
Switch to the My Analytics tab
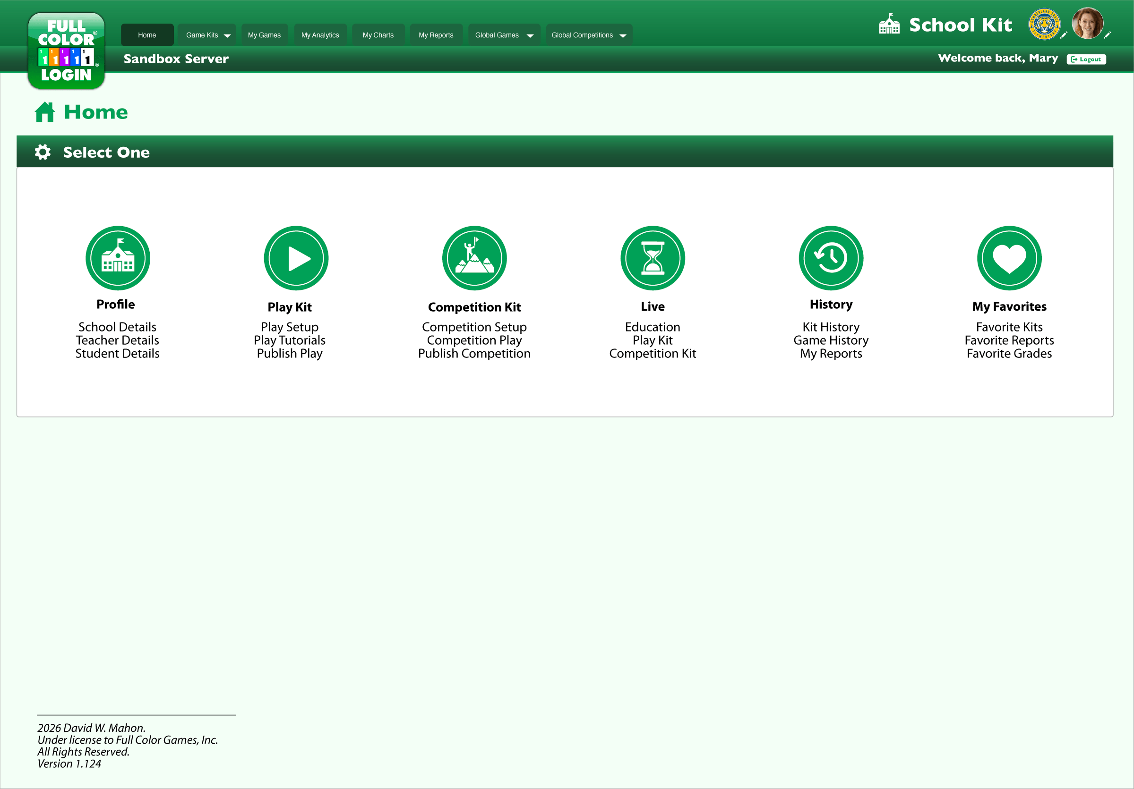[320, 35]
